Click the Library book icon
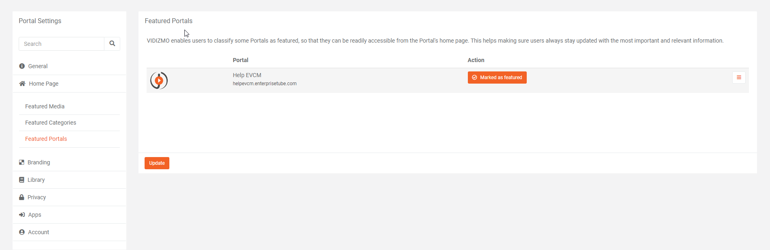The width and height of the screenshot is (770, 250). point(22,180)
